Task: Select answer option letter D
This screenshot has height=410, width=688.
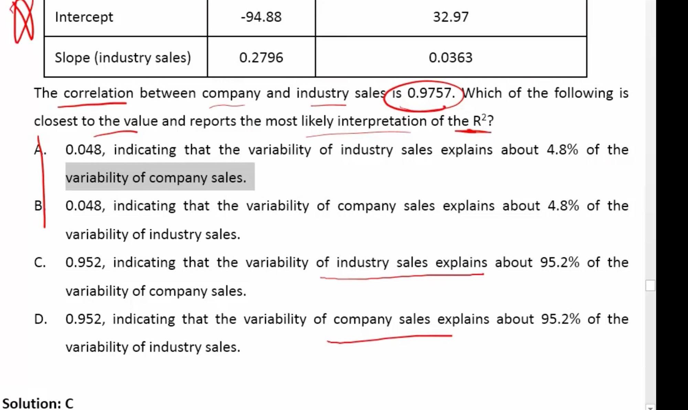Action: pos(40,319)
